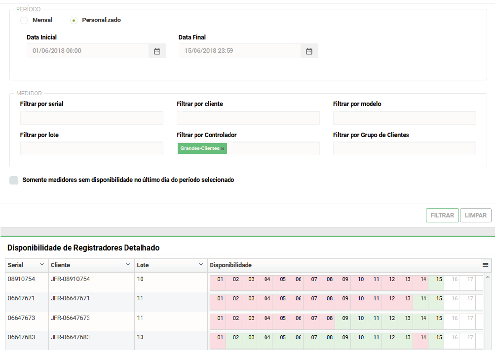This screenshot has height=357, width=497.
Task: Expand the Serial column dropdown arrow
Action: (42, 265)
